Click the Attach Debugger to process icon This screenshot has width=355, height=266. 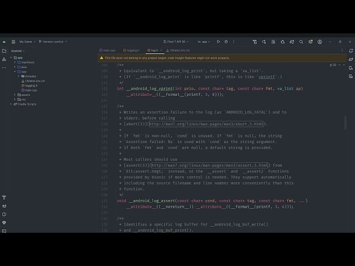pos(282,42)
